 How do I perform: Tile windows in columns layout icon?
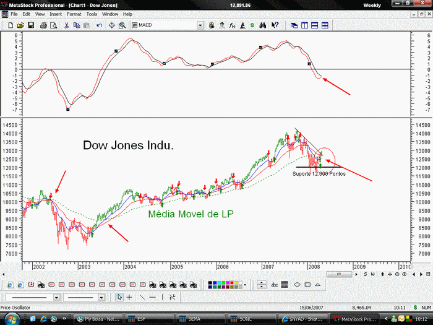(x=304, y=25)
